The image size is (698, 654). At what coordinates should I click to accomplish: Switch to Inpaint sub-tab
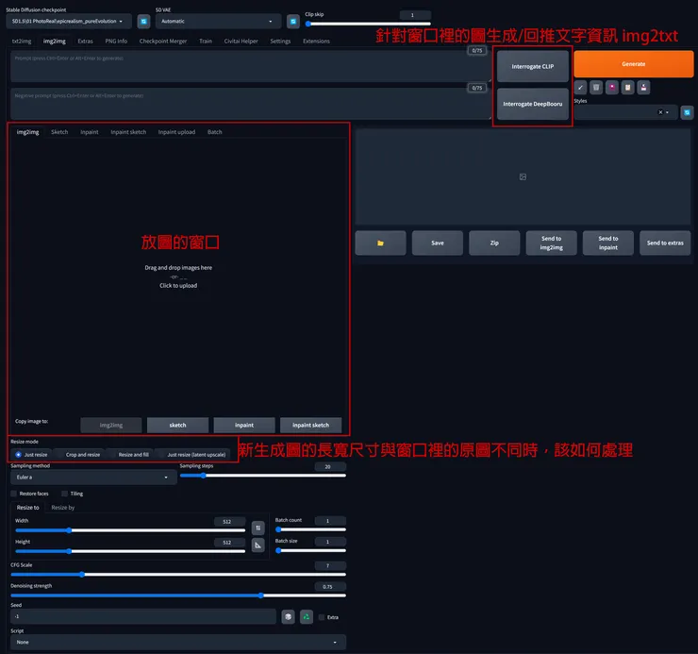(x=90, y=132)
